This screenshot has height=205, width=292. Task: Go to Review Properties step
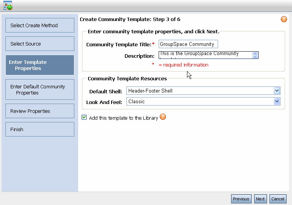(x=40, y=111)
